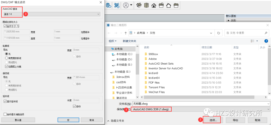Enable 始终提示消隐选项 checkbox
This screenshot has height=125, width=271.
[5, 114]
